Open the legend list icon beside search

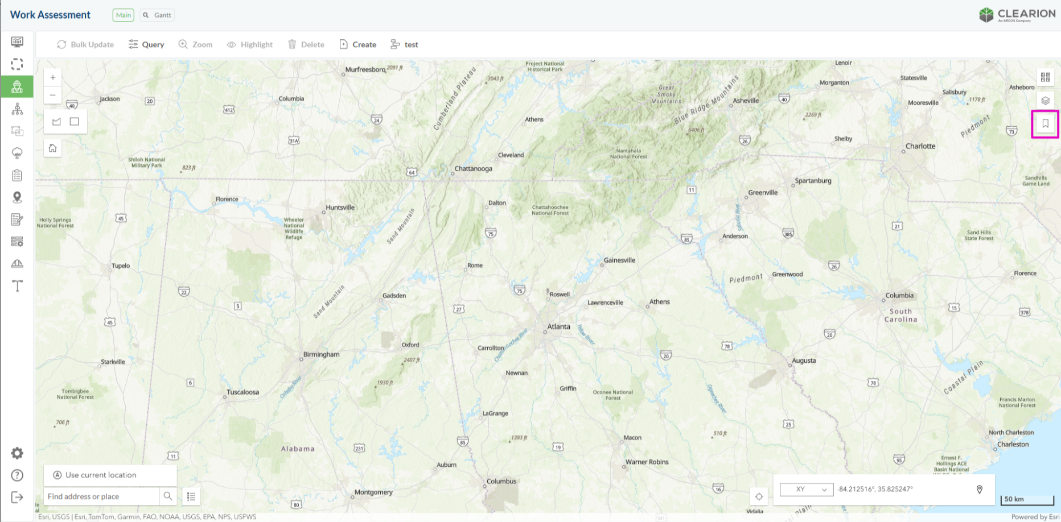pyautogui.click(x=191, y=496)
